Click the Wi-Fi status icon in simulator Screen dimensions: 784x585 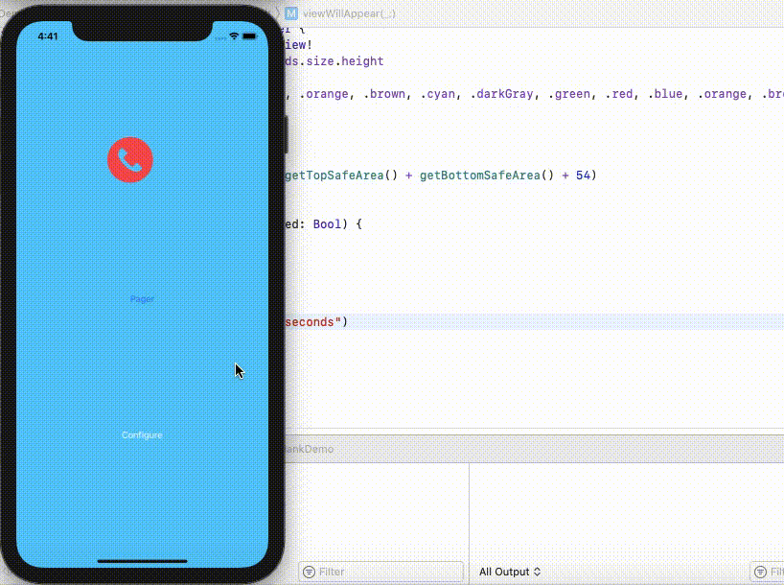point(234,36)
